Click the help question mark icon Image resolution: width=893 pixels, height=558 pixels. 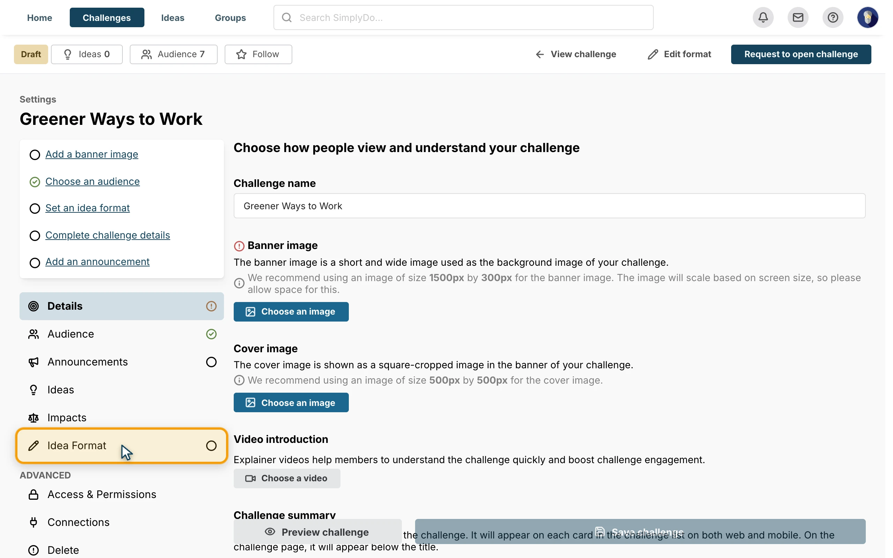(x=833, y=17)
